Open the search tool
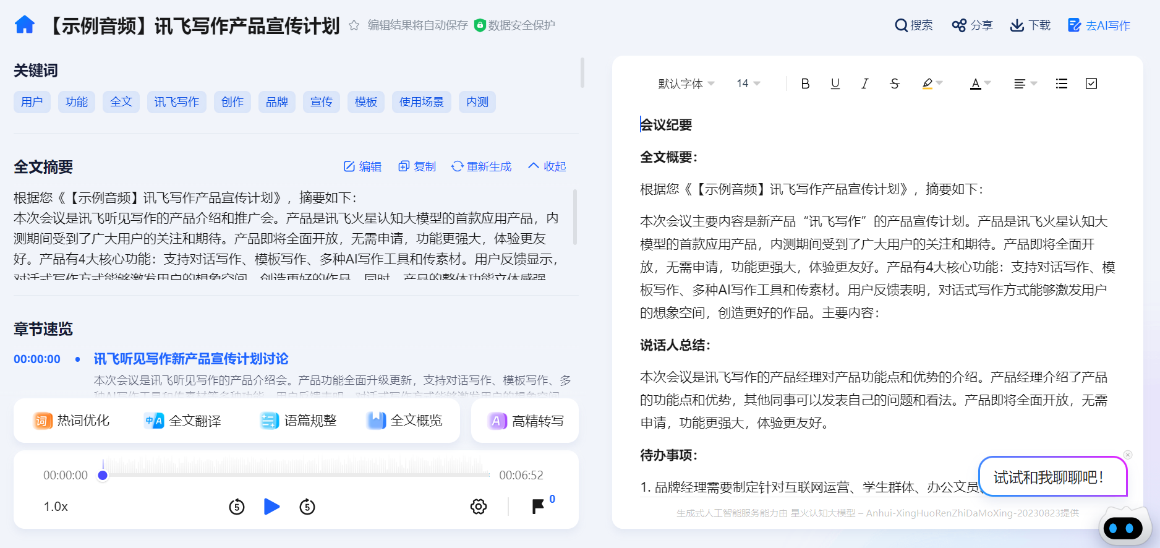The image size is (1160, 548). tap(913, 25)
